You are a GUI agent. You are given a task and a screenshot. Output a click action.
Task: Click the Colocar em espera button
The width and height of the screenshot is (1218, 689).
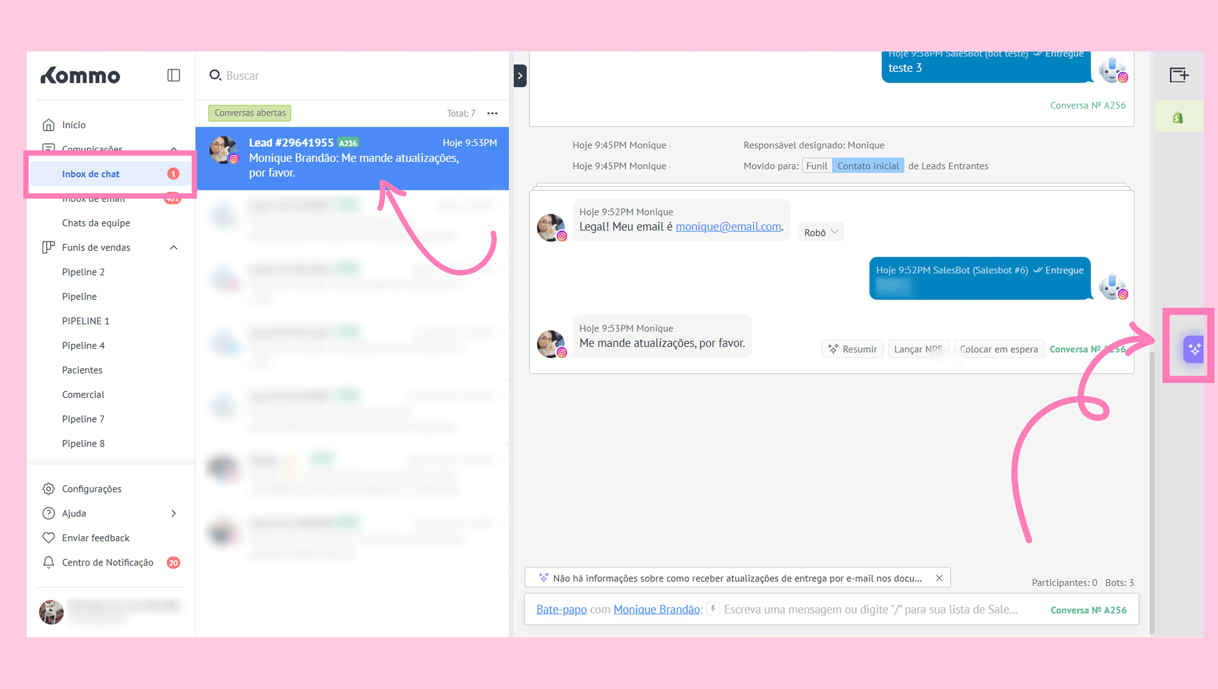pyautogui.click(x=998, y=349)
